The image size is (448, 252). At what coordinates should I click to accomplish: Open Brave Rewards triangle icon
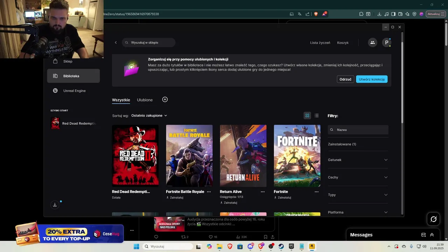[324, 14]
